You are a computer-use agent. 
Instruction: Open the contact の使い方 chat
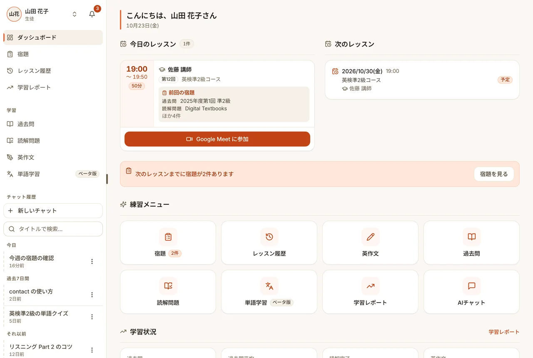pyautogui.click(x=46, y=295)
